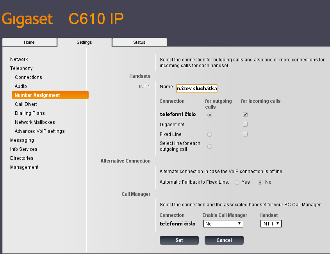
Task: Open Network Mailboxes page
Action: pos(35,122)
